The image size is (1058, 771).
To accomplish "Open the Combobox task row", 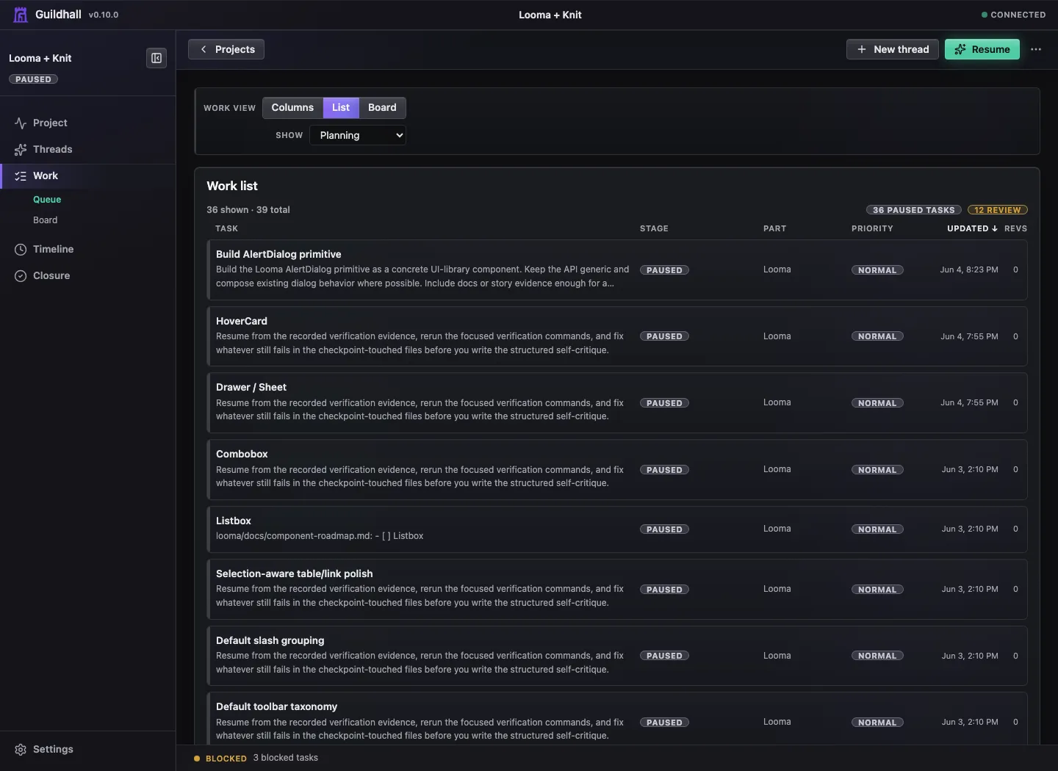I will (617, 469).
